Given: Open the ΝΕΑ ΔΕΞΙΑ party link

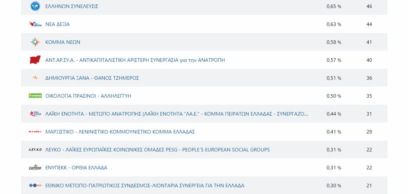Looking at the screenshot, I should coord(57,24).
